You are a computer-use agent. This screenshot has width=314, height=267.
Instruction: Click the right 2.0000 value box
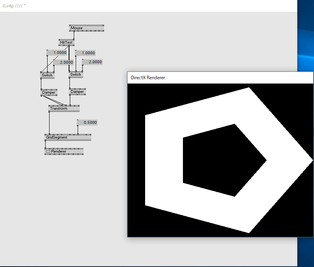pyautogui.click(x=92, y=62)
